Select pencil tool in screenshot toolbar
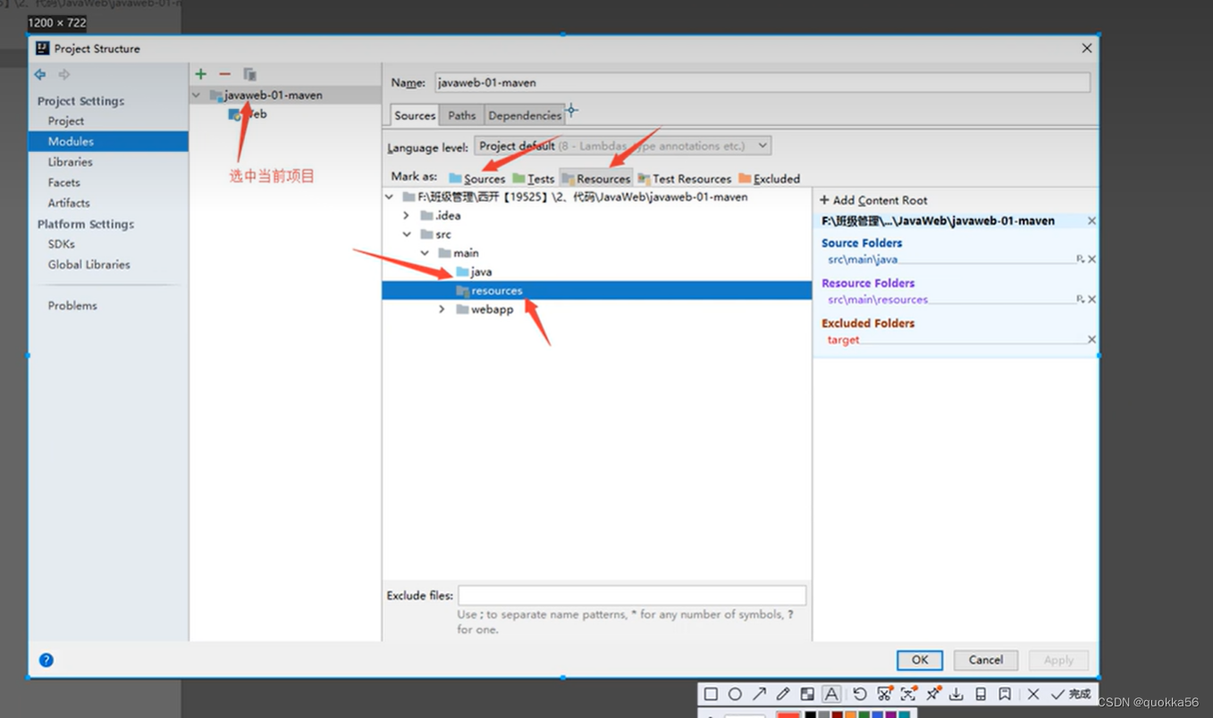Screen dimensions: 1213x718 (783, 694)
